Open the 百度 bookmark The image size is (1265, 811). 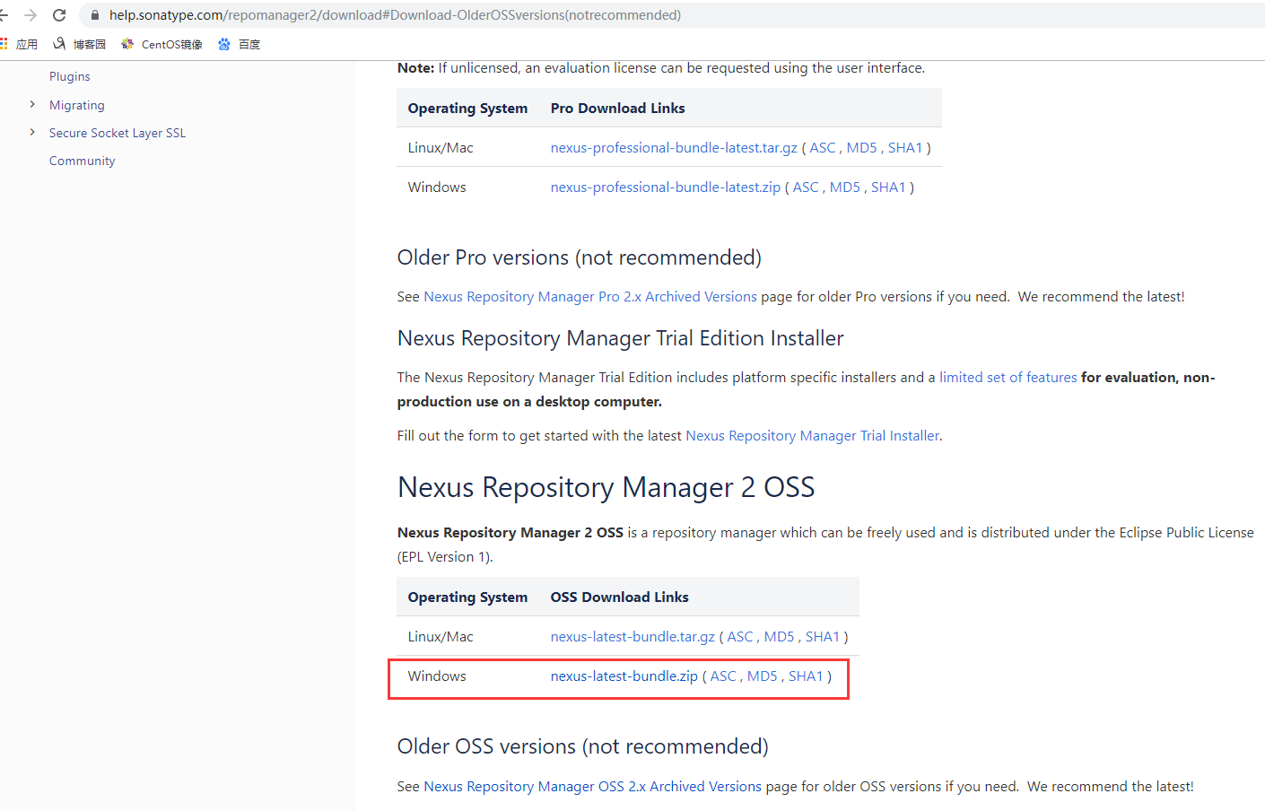click(239, 44)
